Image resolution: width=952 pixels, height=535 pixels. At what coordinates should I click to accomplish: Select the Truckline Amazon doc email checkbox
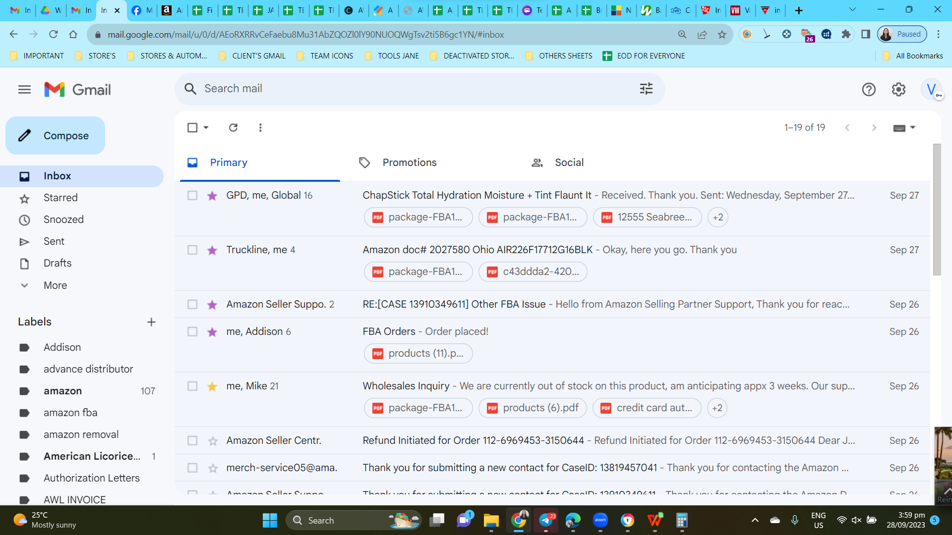point(192,250)
